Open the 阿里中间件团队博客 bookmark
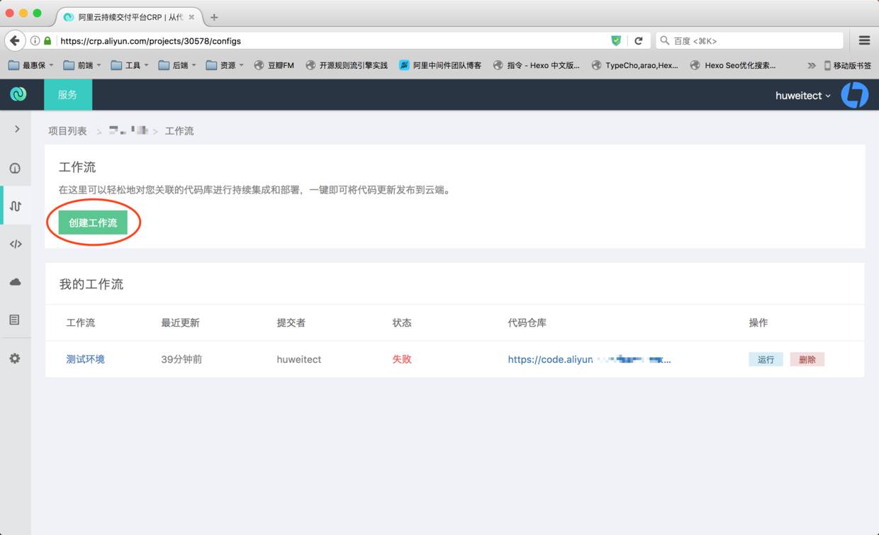This screenshot has width=879, height=535. click(x=440, y=65)
